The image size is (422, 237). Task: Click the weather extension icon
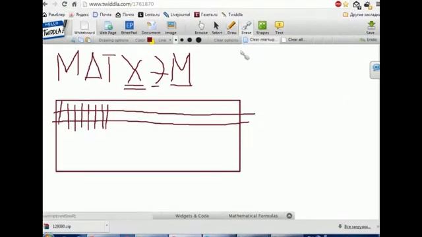pos(368,5)
